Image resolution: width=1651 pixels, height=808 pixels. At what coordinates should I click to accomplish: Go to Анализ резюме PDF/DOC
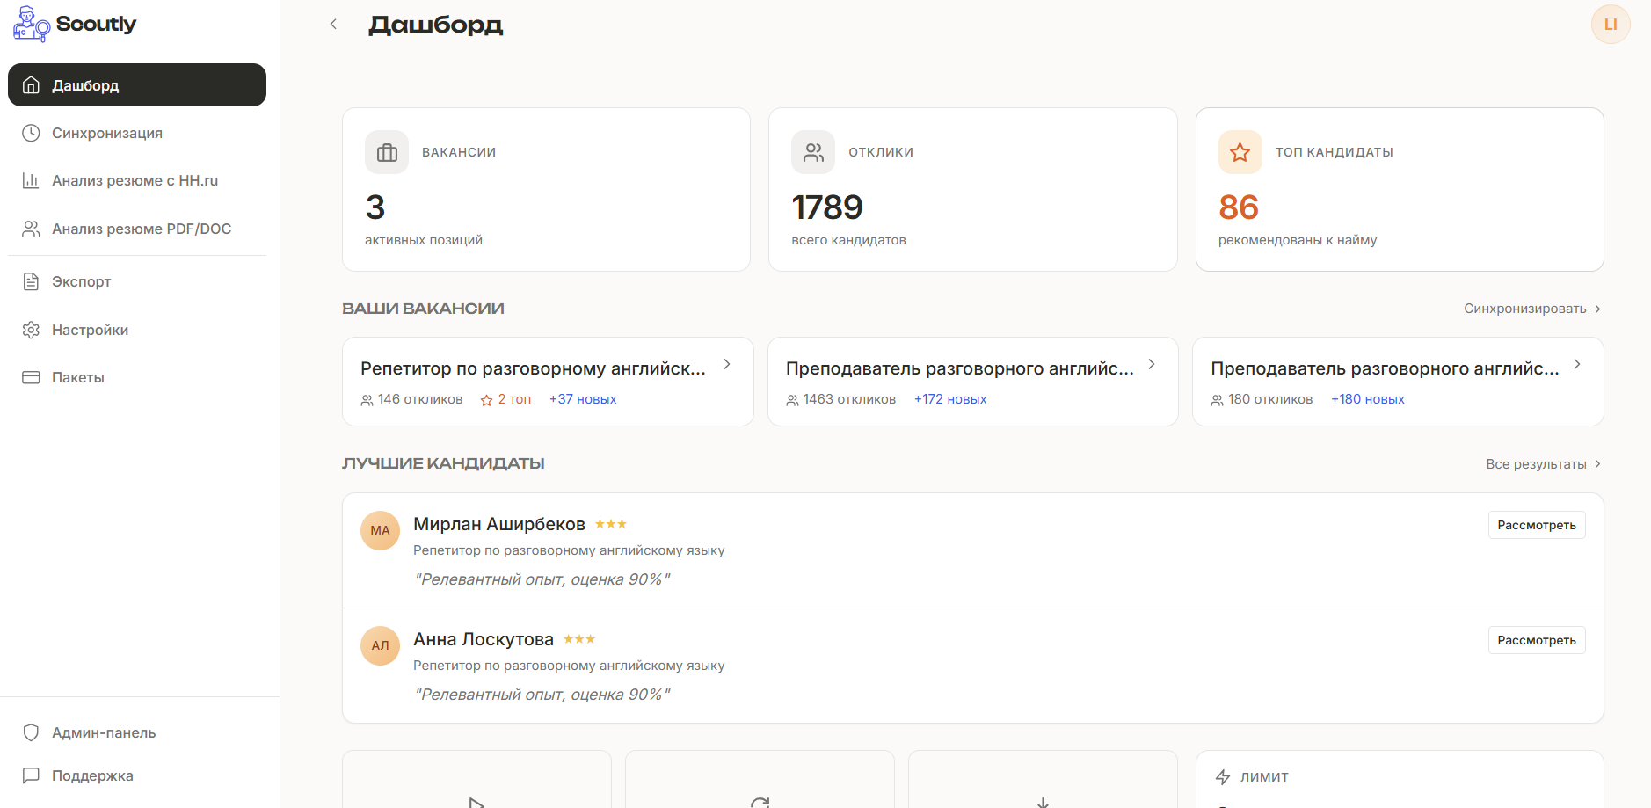(141, 229)
